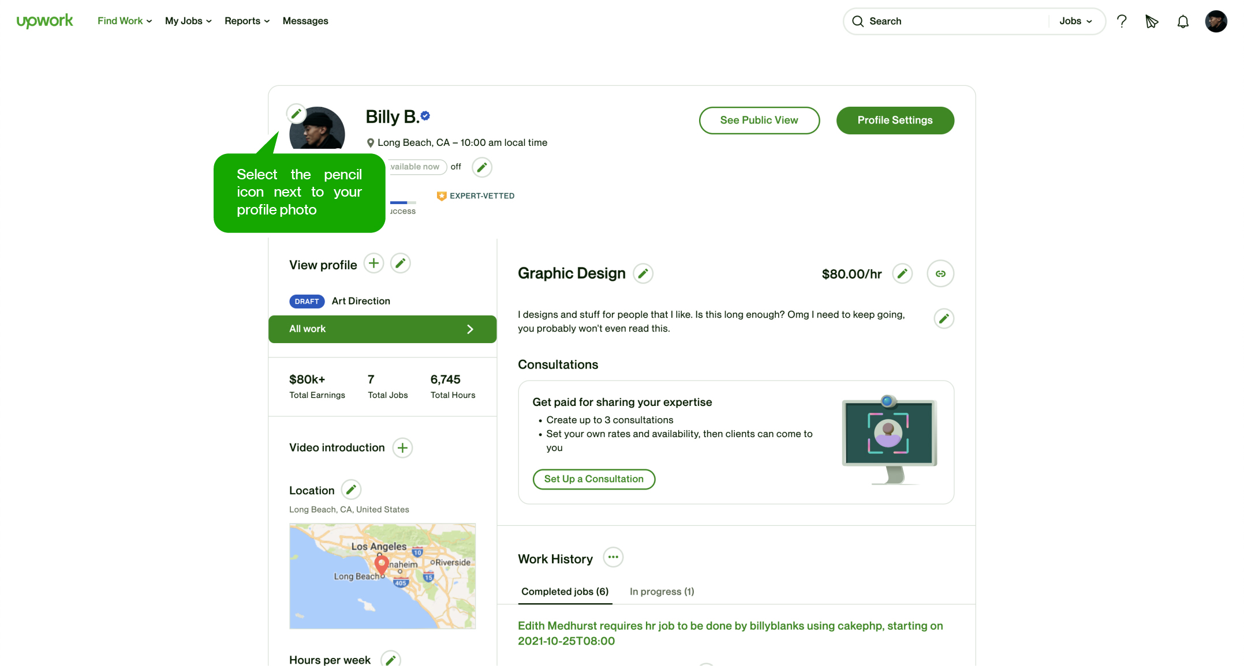Edit the profile overview description
The height and width of the screenshot is (666, 1244).
coord(943,318)
